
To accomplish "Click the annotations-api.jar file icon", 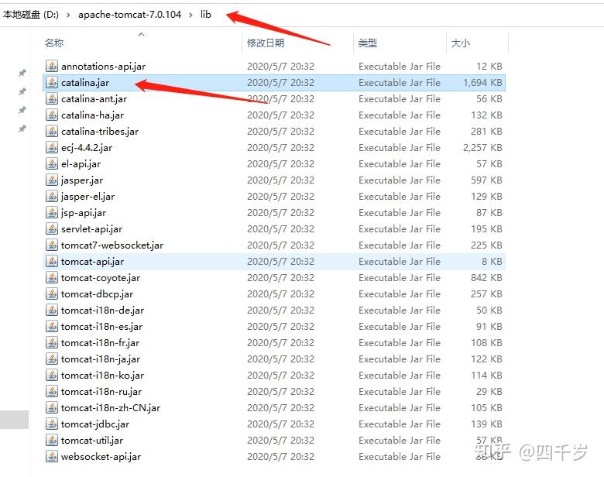I will point(52,67).
